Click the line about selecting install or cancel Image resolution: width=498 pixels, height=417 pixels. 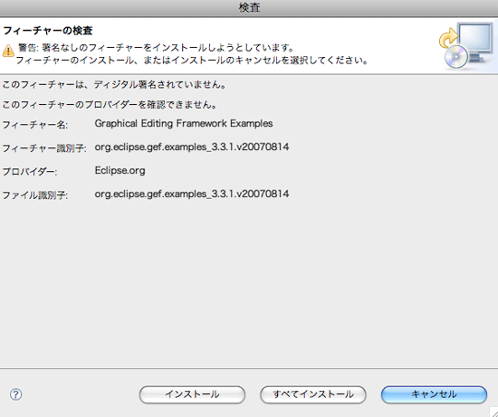(x=192, y=61)
